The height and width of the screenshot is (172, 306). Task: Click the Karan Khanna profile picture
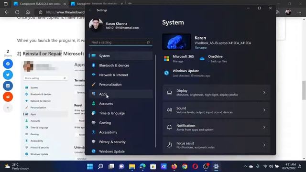[x=96, y=25]
